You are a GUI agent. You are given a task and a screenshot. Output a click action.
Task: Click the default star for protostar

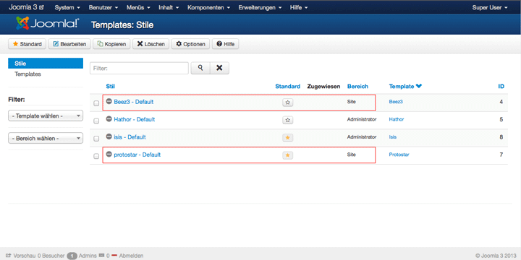pyautogui.click(x=288, y=155)
